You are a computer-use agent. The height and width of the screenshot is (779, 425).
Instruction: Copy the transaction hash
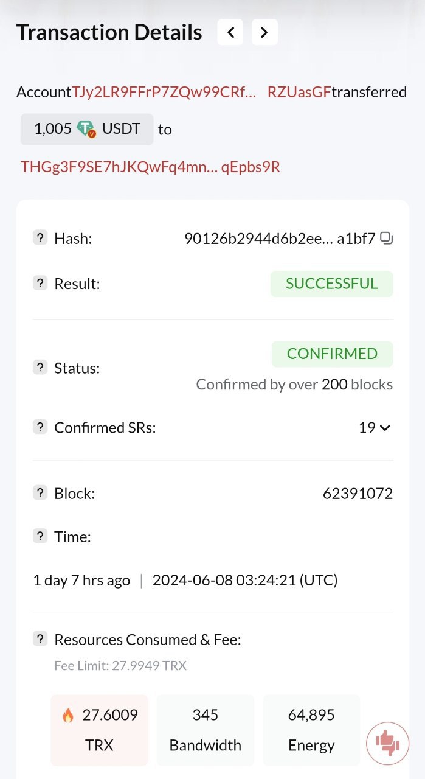pyautogui.click(x=387, y=239)
